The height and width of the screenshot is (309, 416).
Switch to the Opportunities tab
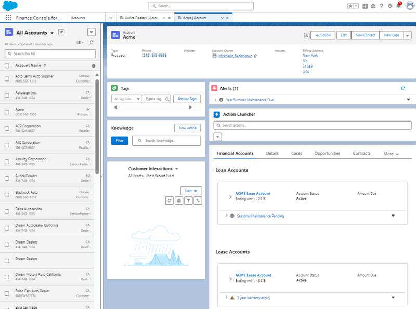(327, 154)
